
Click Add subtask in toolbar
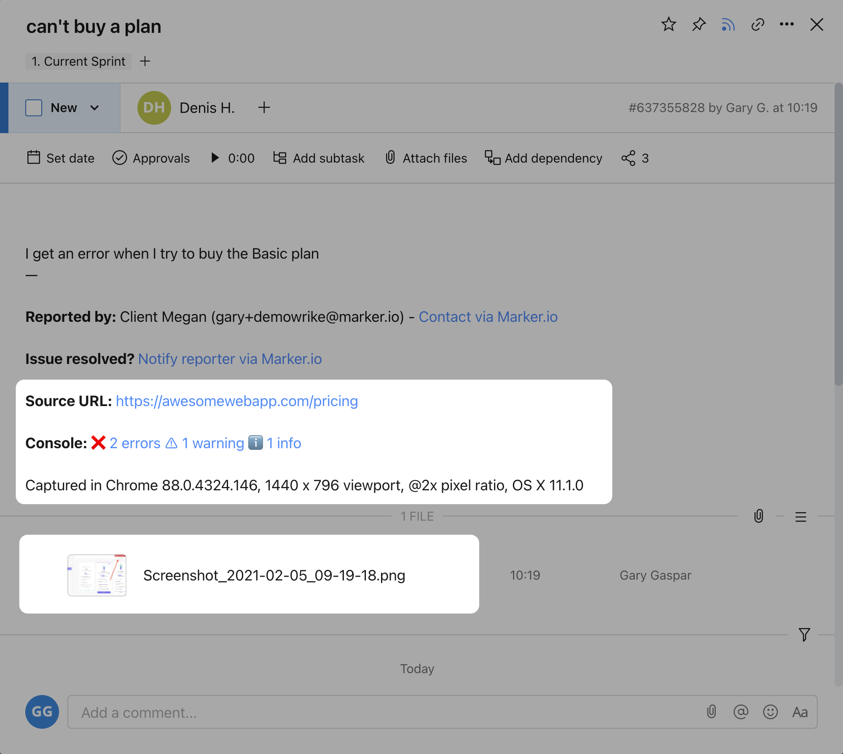[319, 158]
